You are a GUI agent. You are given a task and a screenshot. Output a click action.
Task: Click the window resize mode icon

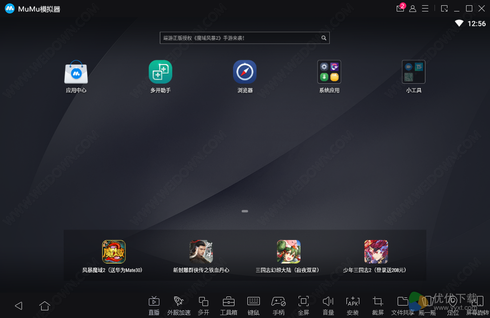coord(445,9)
